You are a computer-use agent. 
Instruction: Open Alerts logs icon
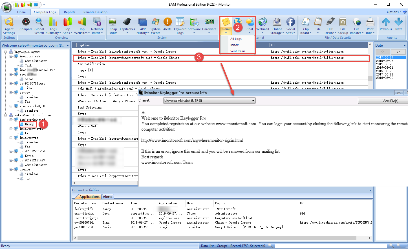167,25
